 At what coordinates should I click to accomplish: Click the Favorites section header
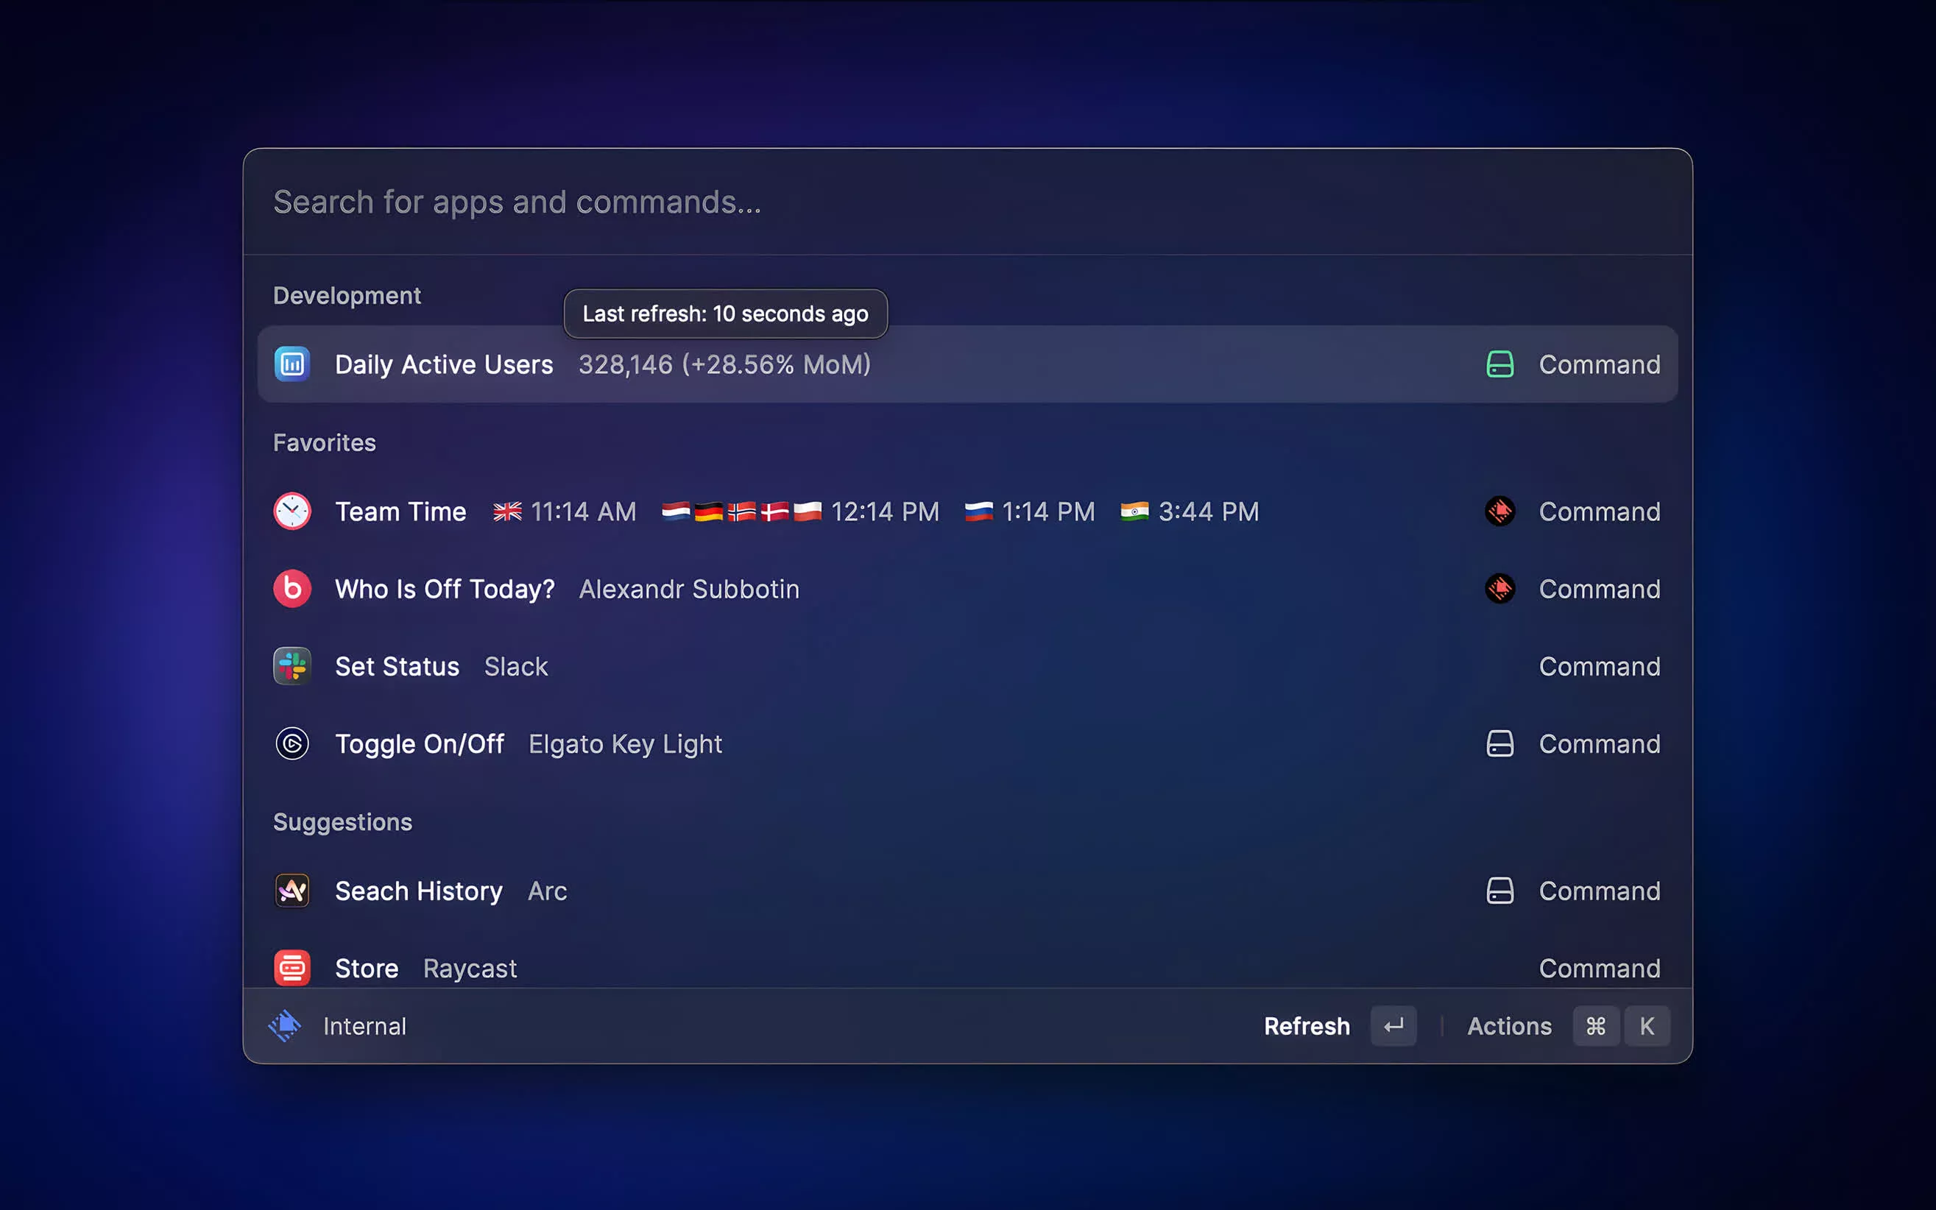pos(324,442)
